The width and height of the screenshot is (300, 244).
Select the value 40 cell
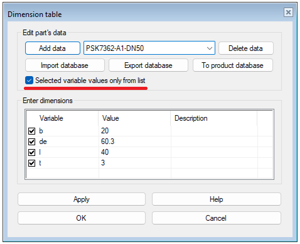tap(134, 152)
